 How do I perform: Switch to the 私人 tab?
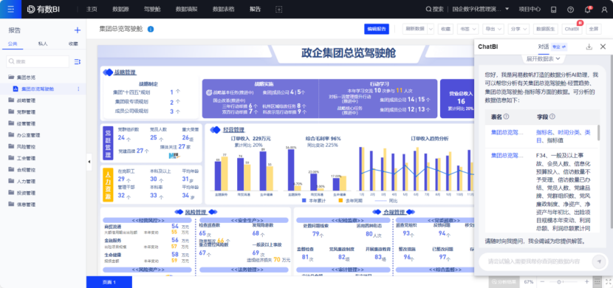(43, 44)
